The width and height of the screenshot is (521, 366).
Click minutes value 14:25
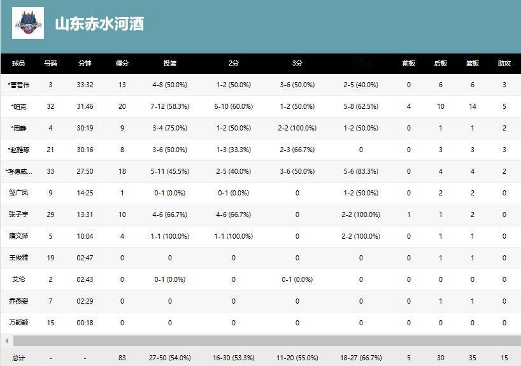click(x=85, y=193)
